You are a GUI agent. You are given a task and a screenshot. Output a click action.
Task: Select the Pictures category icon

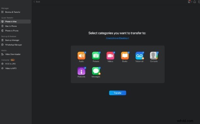click(x=96, y=56)
